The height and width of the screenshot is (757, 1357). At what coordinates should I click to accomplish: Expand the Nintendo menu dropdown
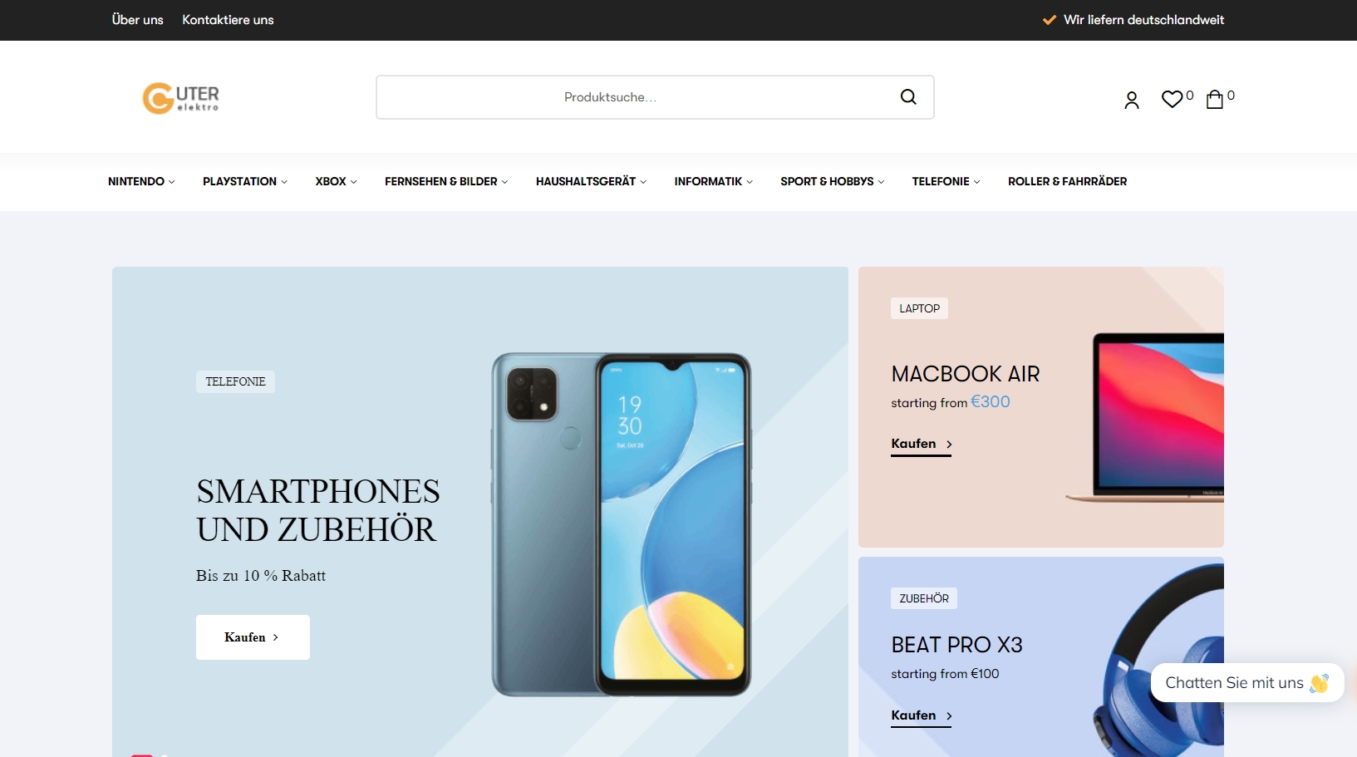click(x=141, y=181)
